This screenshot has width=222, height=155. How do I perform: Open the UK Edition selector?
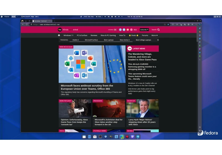coord(112,30)
